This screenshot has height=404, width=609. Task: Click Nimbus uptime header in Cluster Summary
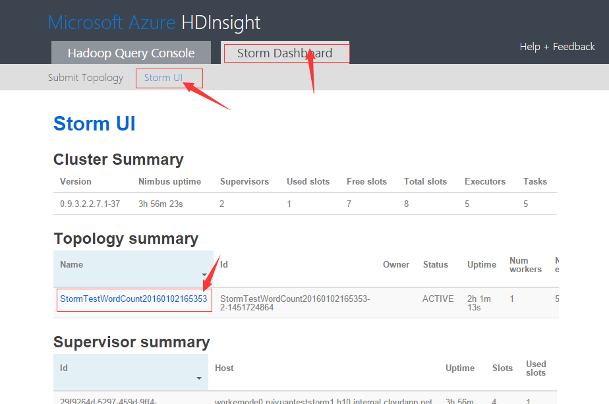169,182
